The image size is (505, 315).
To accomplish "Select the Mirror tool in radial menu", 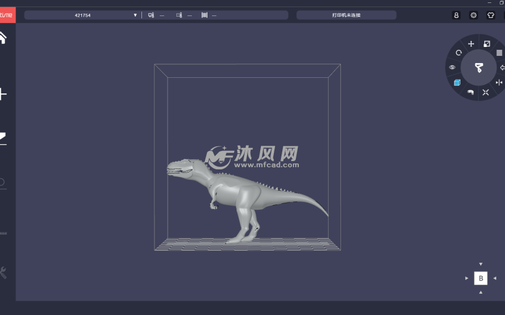I will pyautogui.click(x=499, y=83).
